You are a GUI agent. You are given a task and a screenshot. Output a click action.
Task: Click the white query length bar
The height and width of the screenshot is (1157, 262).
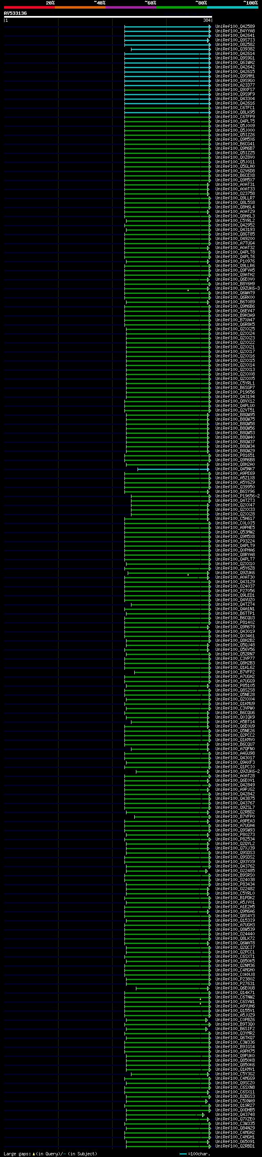[x=108, y=16]
